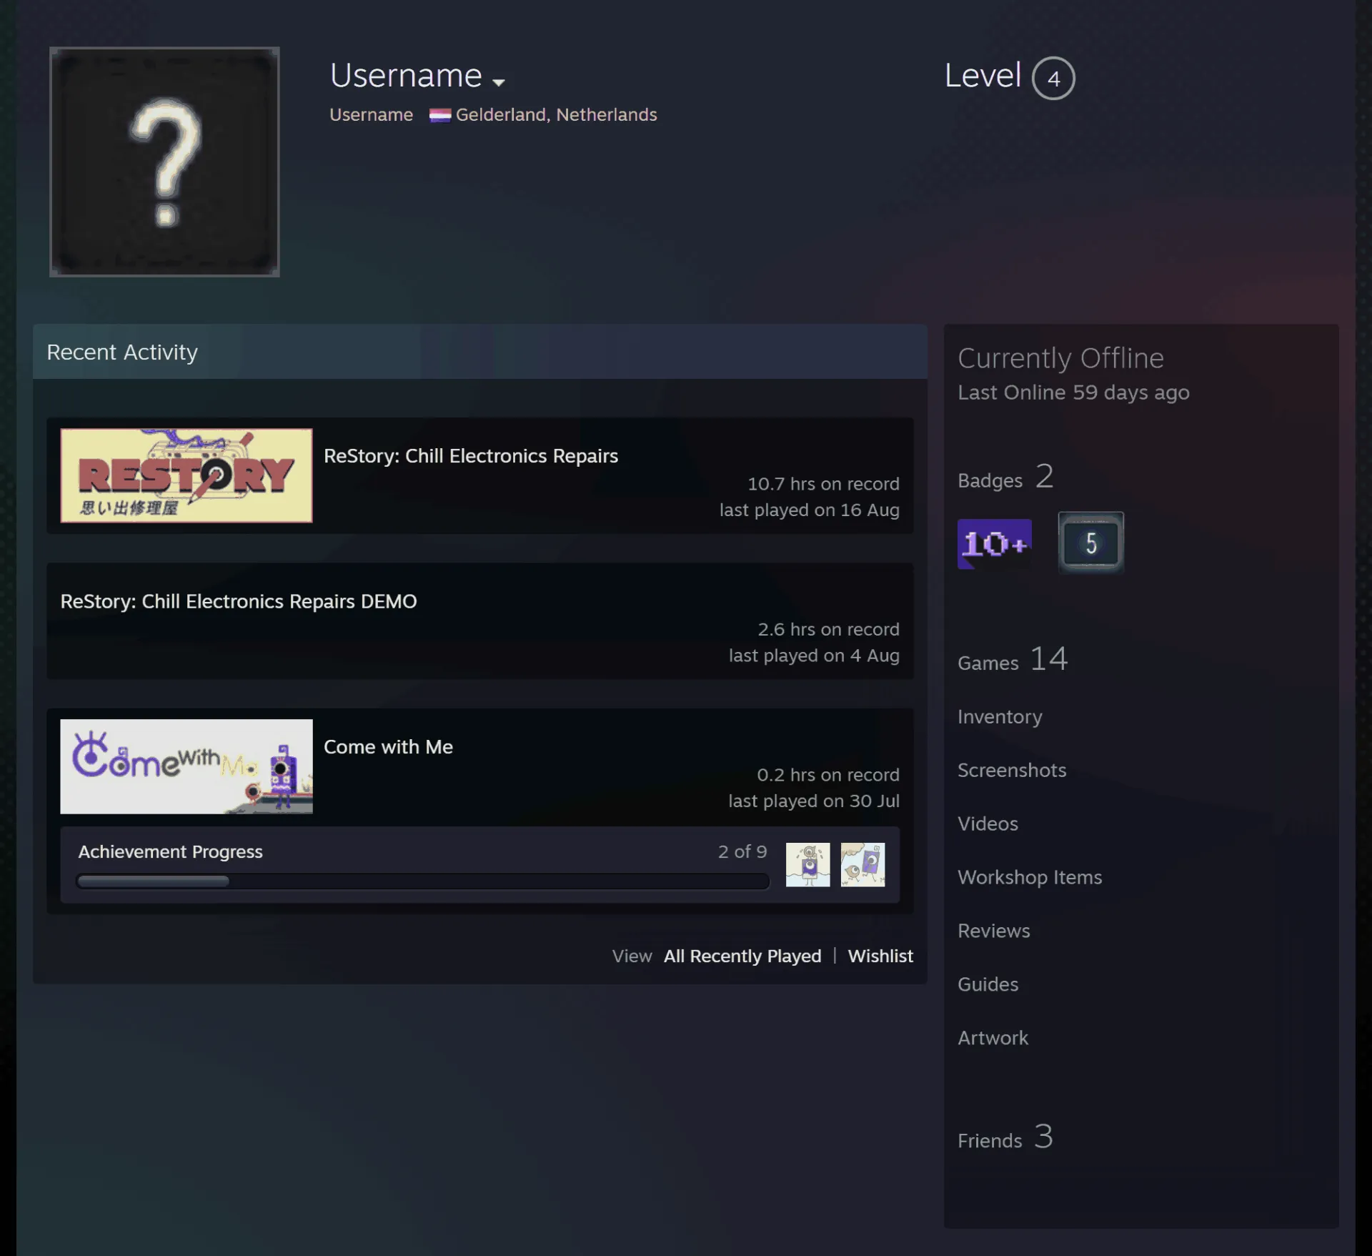Screen dimensions: 1372x1256
Task: Open the ReStory game capsule image
Action: (x=187, y=475)
